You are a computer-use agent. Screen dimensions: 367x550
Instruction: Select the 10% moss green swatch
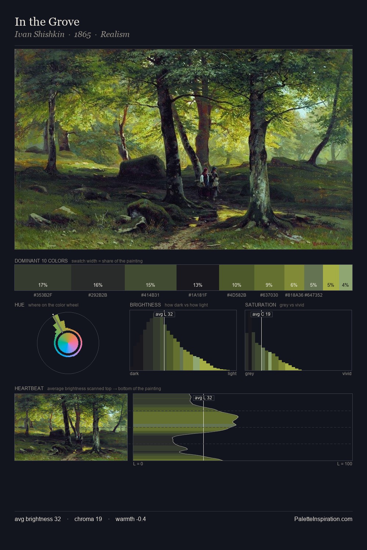tap(237, 278)
